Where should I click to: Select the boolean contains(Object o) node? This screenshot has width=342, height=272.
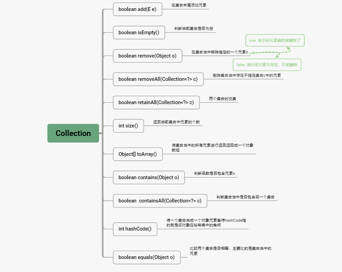pyautogui.click(x=149, y=177)
